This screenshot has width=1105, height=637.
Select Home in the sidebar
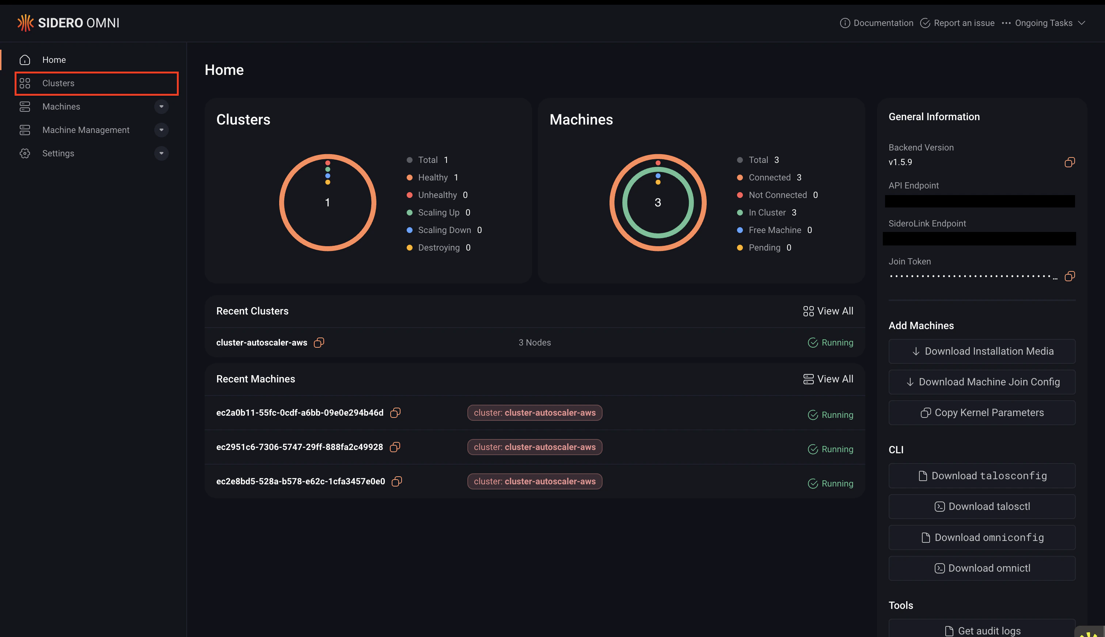54,60
